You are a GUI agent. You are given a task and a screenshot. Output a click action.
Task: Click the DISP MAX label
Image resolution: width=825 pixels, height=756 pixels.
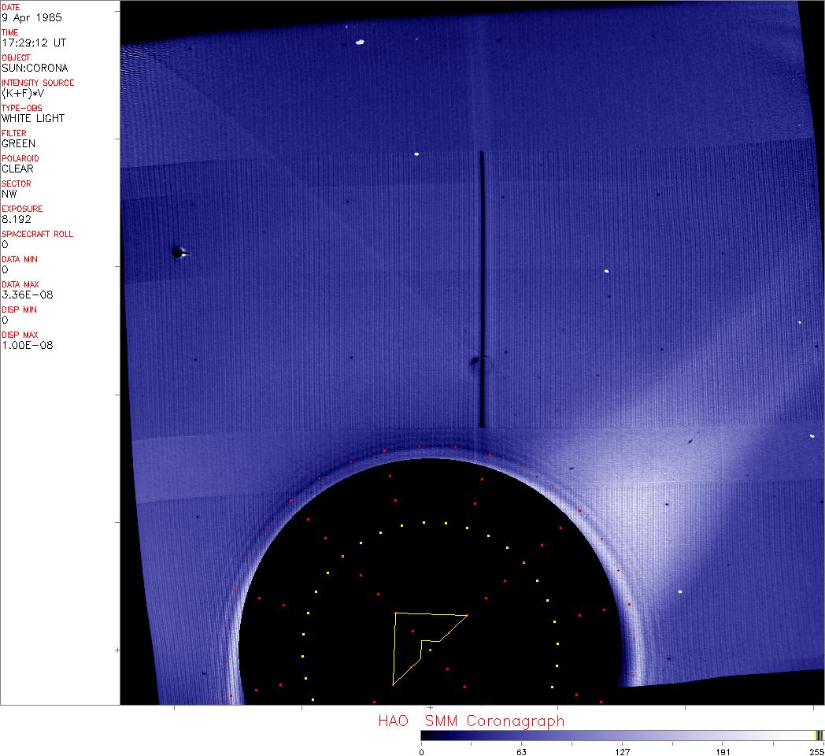[20, 335]
